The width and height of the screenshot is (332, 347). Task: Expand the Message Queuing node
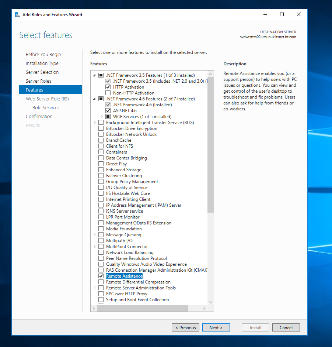tap(95, 235)
